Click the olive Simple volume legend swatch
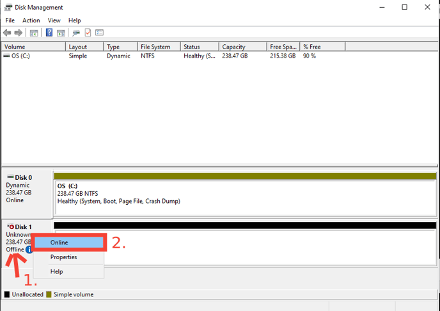The height and width of the screenshot is (311, 440). (49, 294)
